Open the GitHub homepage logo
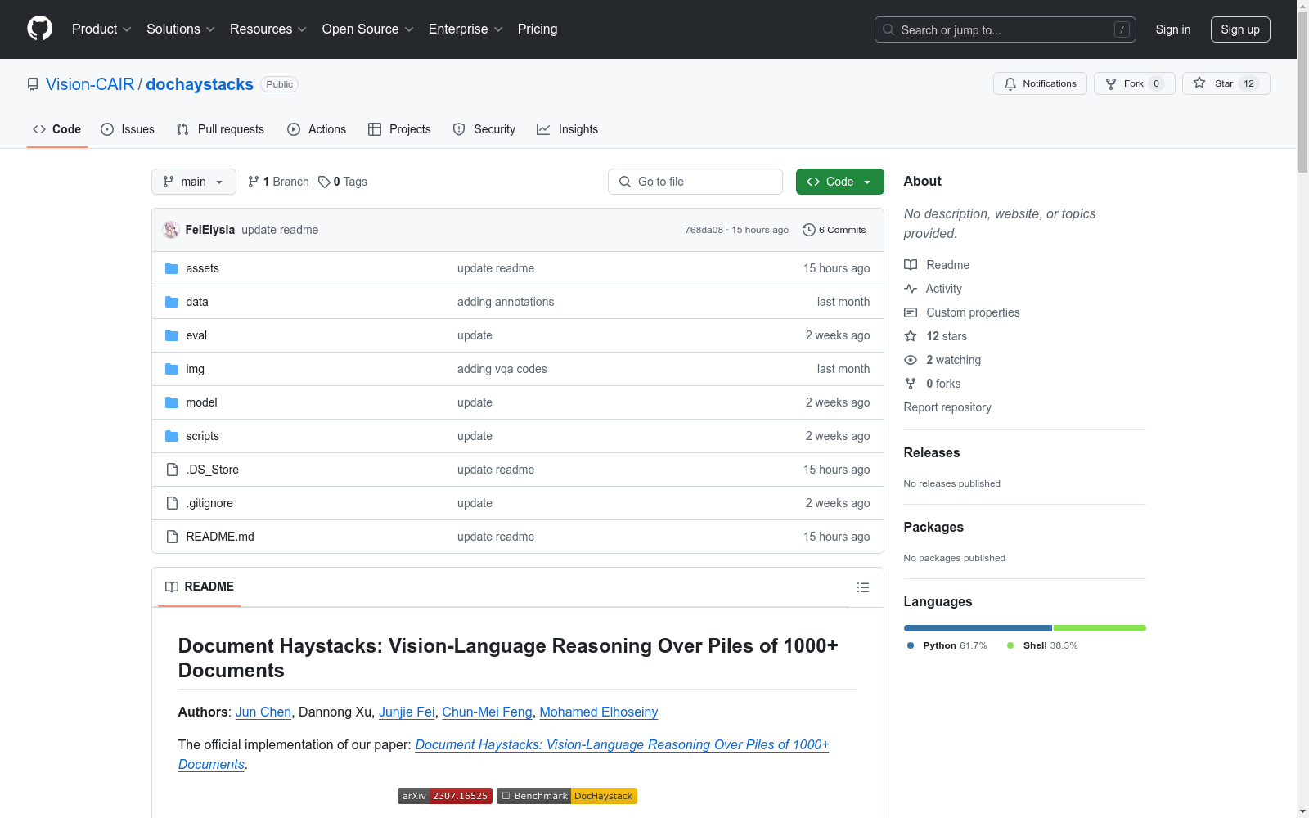The image size is (1309, 818). point(39,29)
